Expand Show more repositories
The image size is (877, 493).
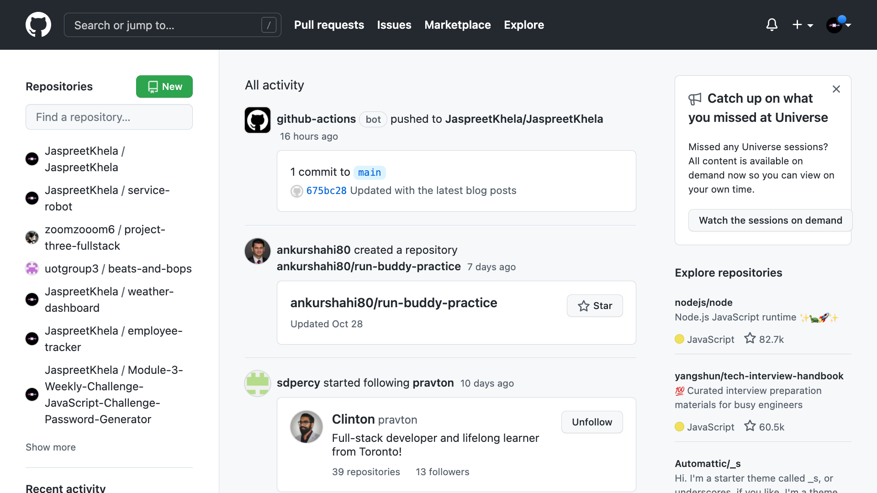[x=51, y=447]
